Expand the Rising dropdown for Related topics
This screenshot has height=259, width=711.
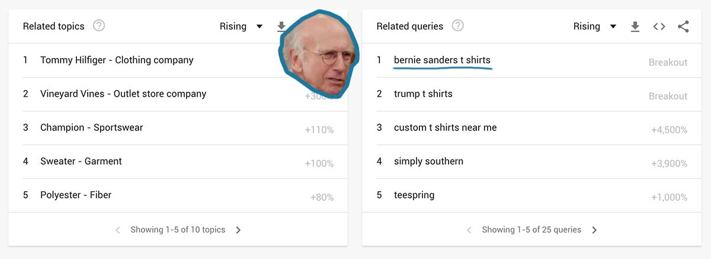pos(241,27)
